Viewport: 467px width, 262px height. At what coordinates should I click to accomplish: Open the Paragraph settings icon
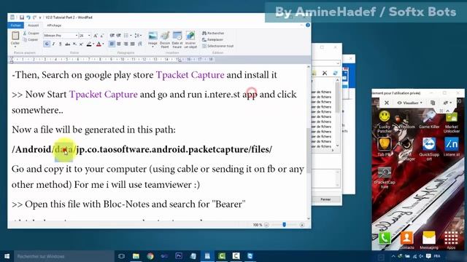point(140,44)
